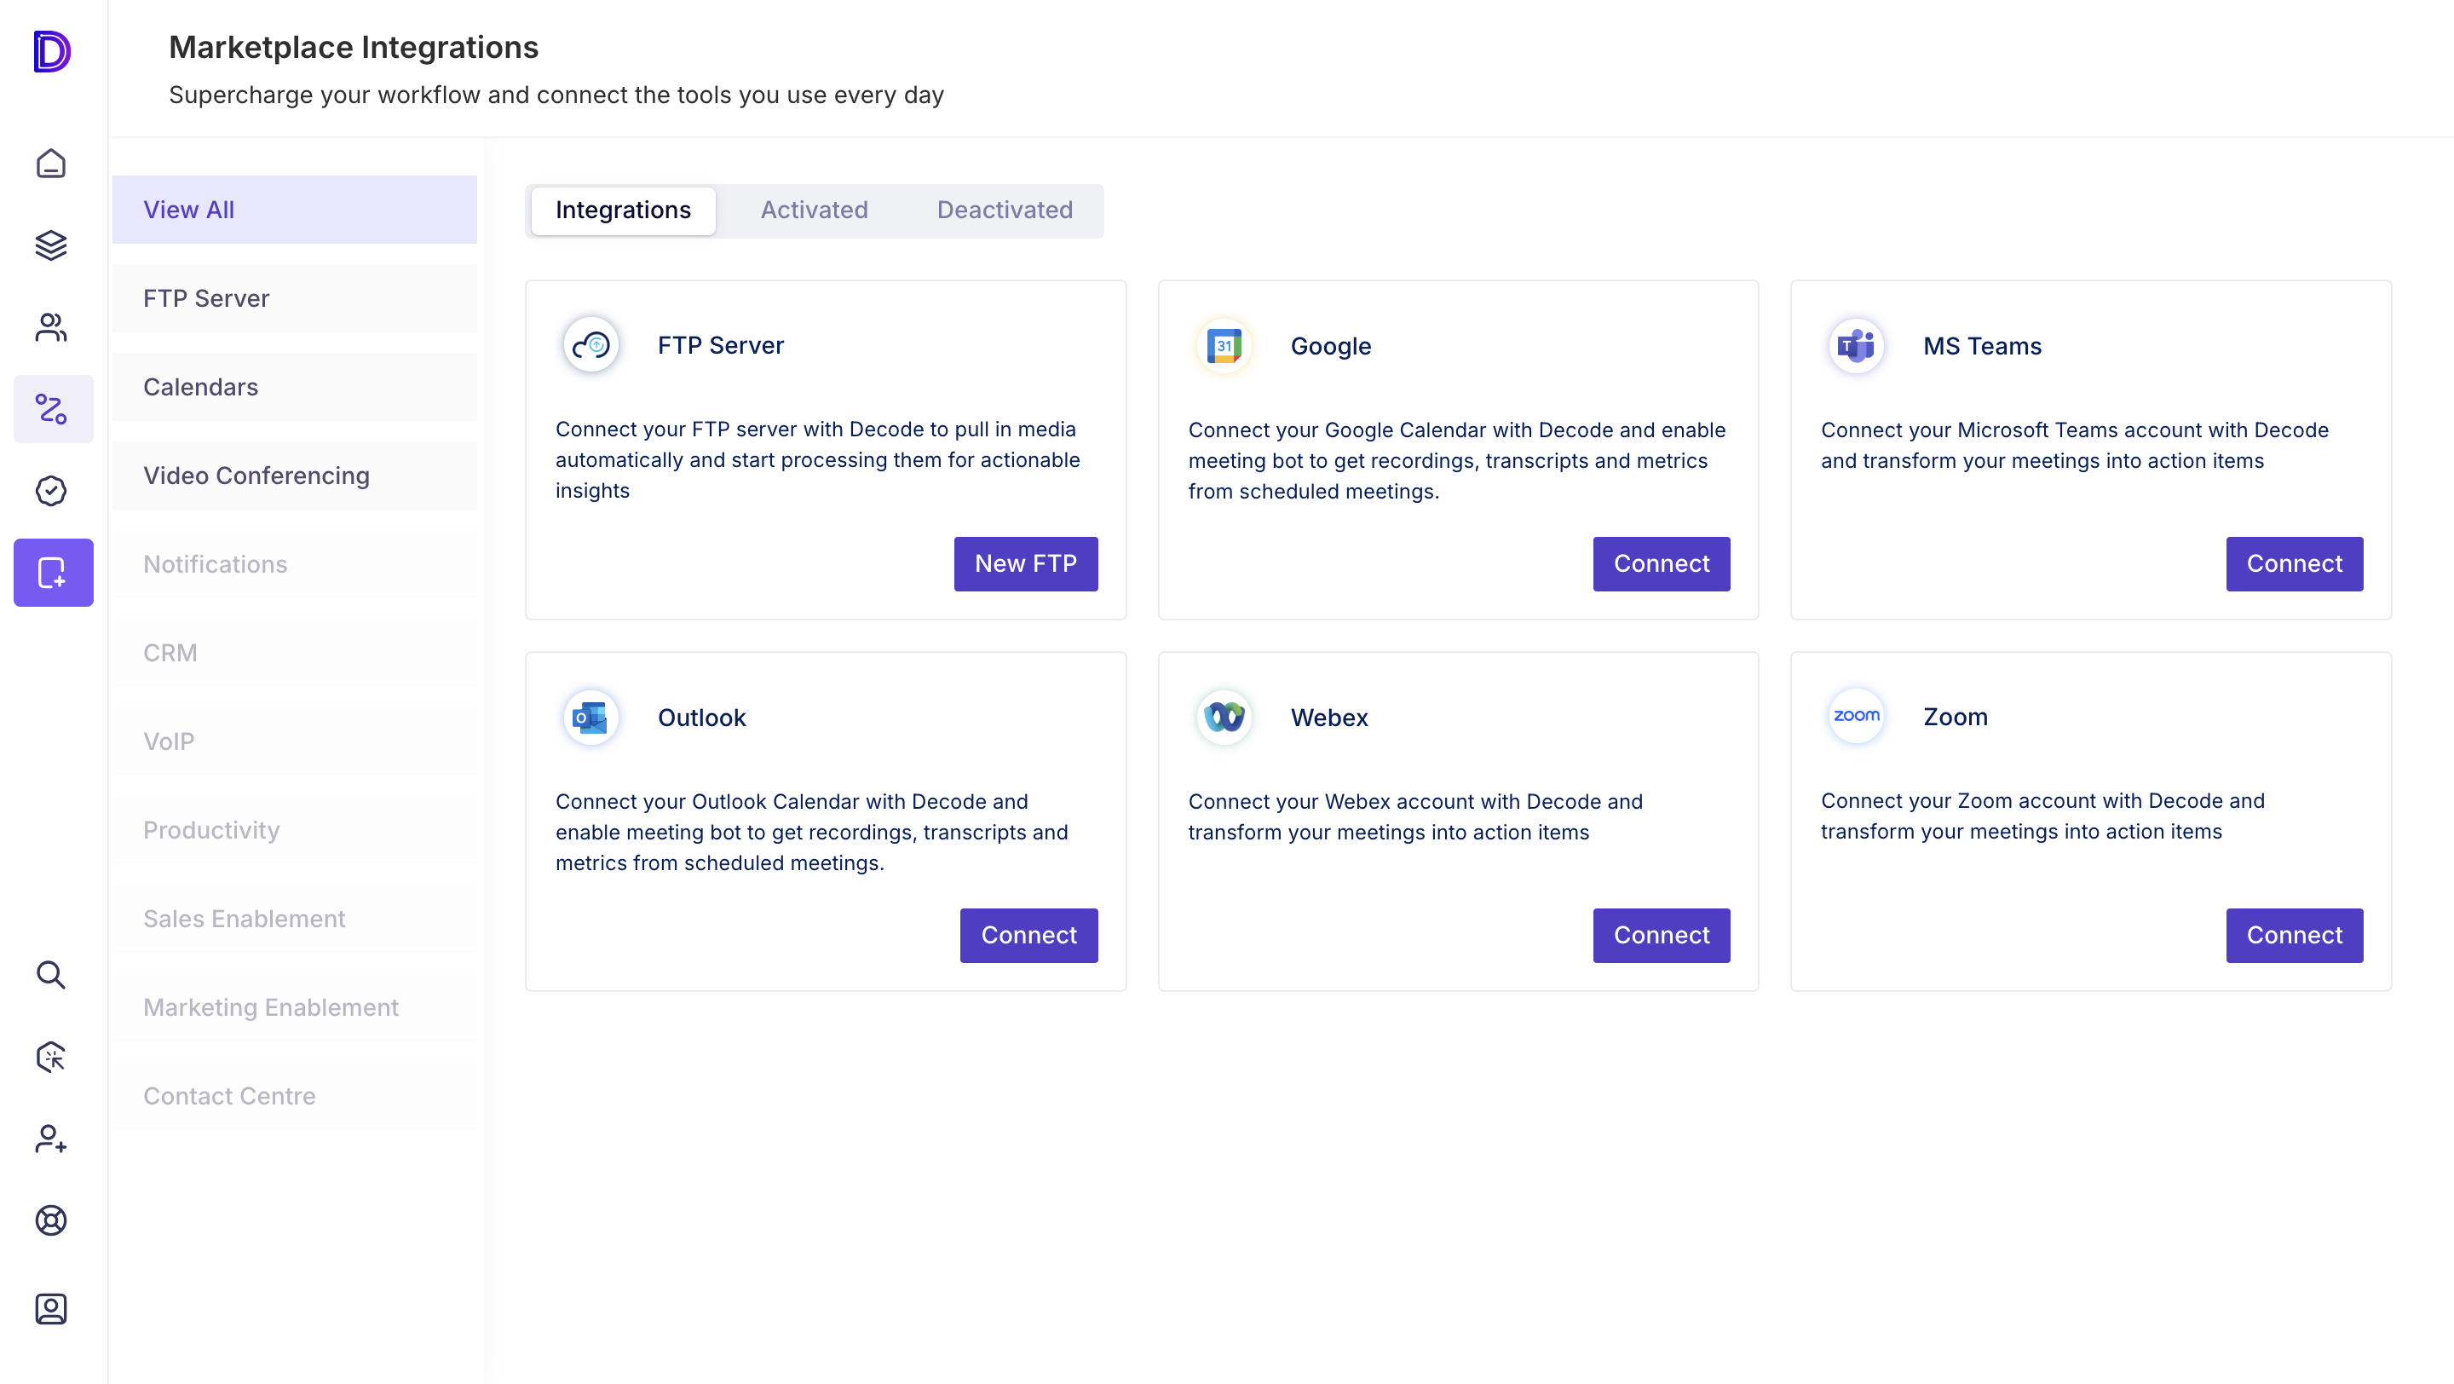Click the Outlook card description text
This screenshot has width=2454, height=1384.
tap(812, 832)
